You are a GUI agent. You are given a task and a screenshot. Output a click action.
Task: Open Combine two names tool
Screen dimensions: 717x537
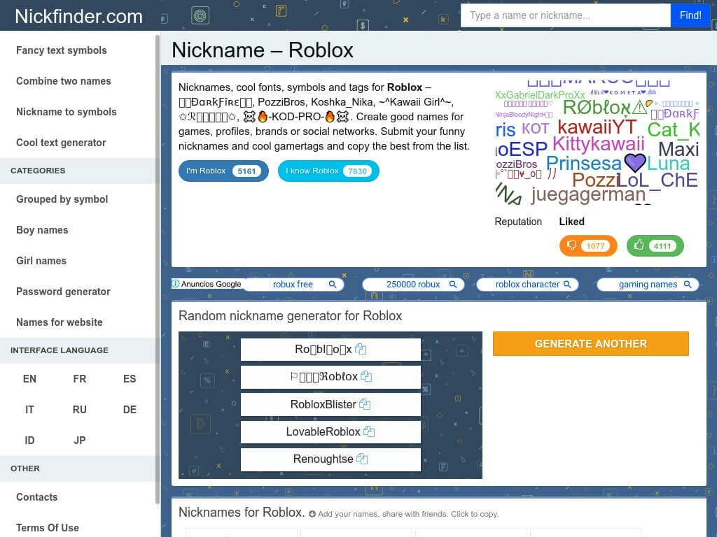[x=64, y=81]
